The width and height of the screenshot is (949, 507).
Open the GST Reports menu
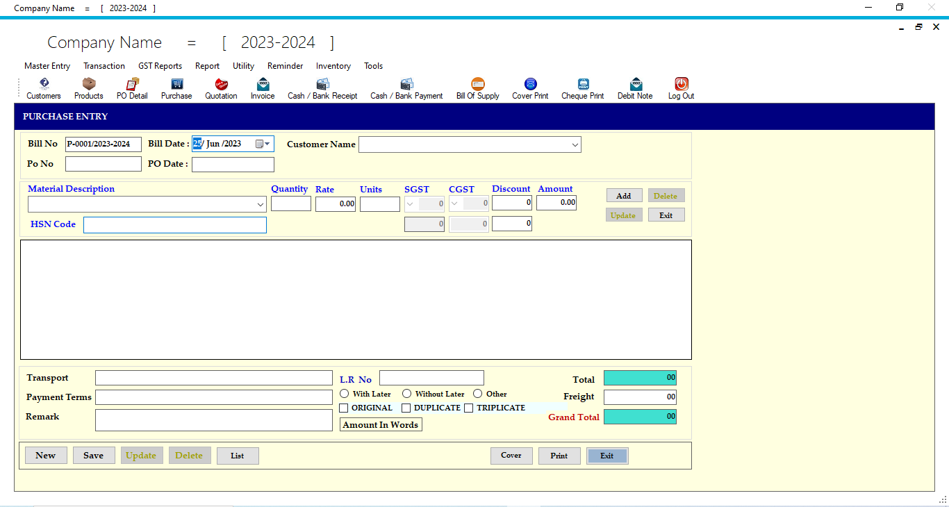point(160,65)
